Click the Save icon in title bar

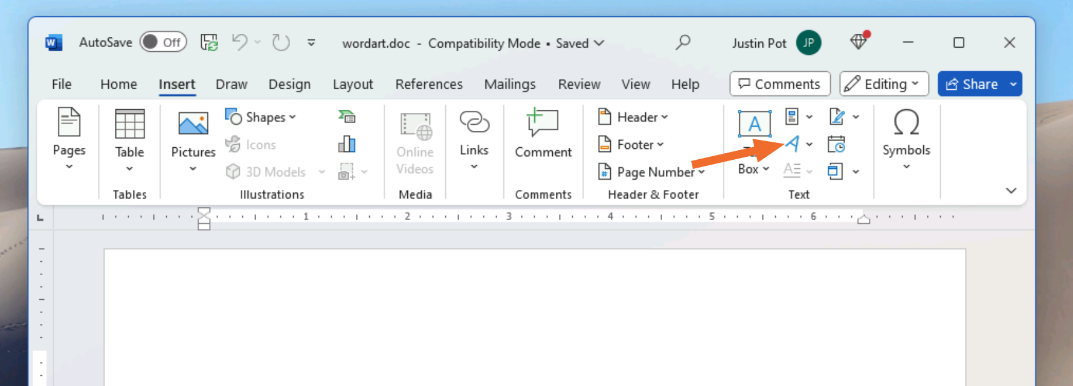pos(209,43)
